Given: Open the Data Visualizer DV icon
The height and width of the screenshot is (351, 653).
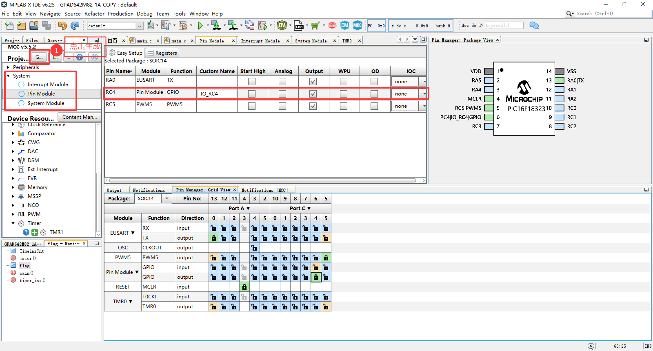Looking at the screenshot, I should coord(282,26).
